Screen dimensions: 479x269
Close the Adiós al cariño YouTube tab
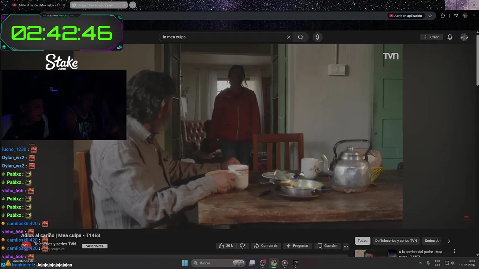[x=64, y=5]
